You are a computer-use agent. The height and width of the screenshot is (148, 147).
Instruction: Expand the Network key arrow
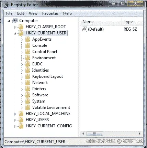(22, 83)
